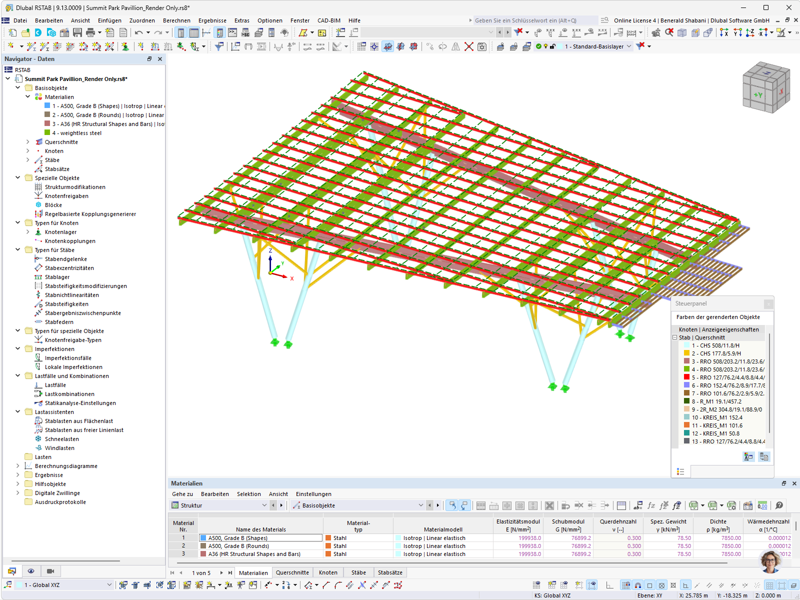Click the Excel export icon in the table toolbar
Viewport: 800px width, 600px height.
[x=693, y=505]
